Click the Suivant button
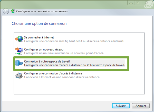 point(121,106)
